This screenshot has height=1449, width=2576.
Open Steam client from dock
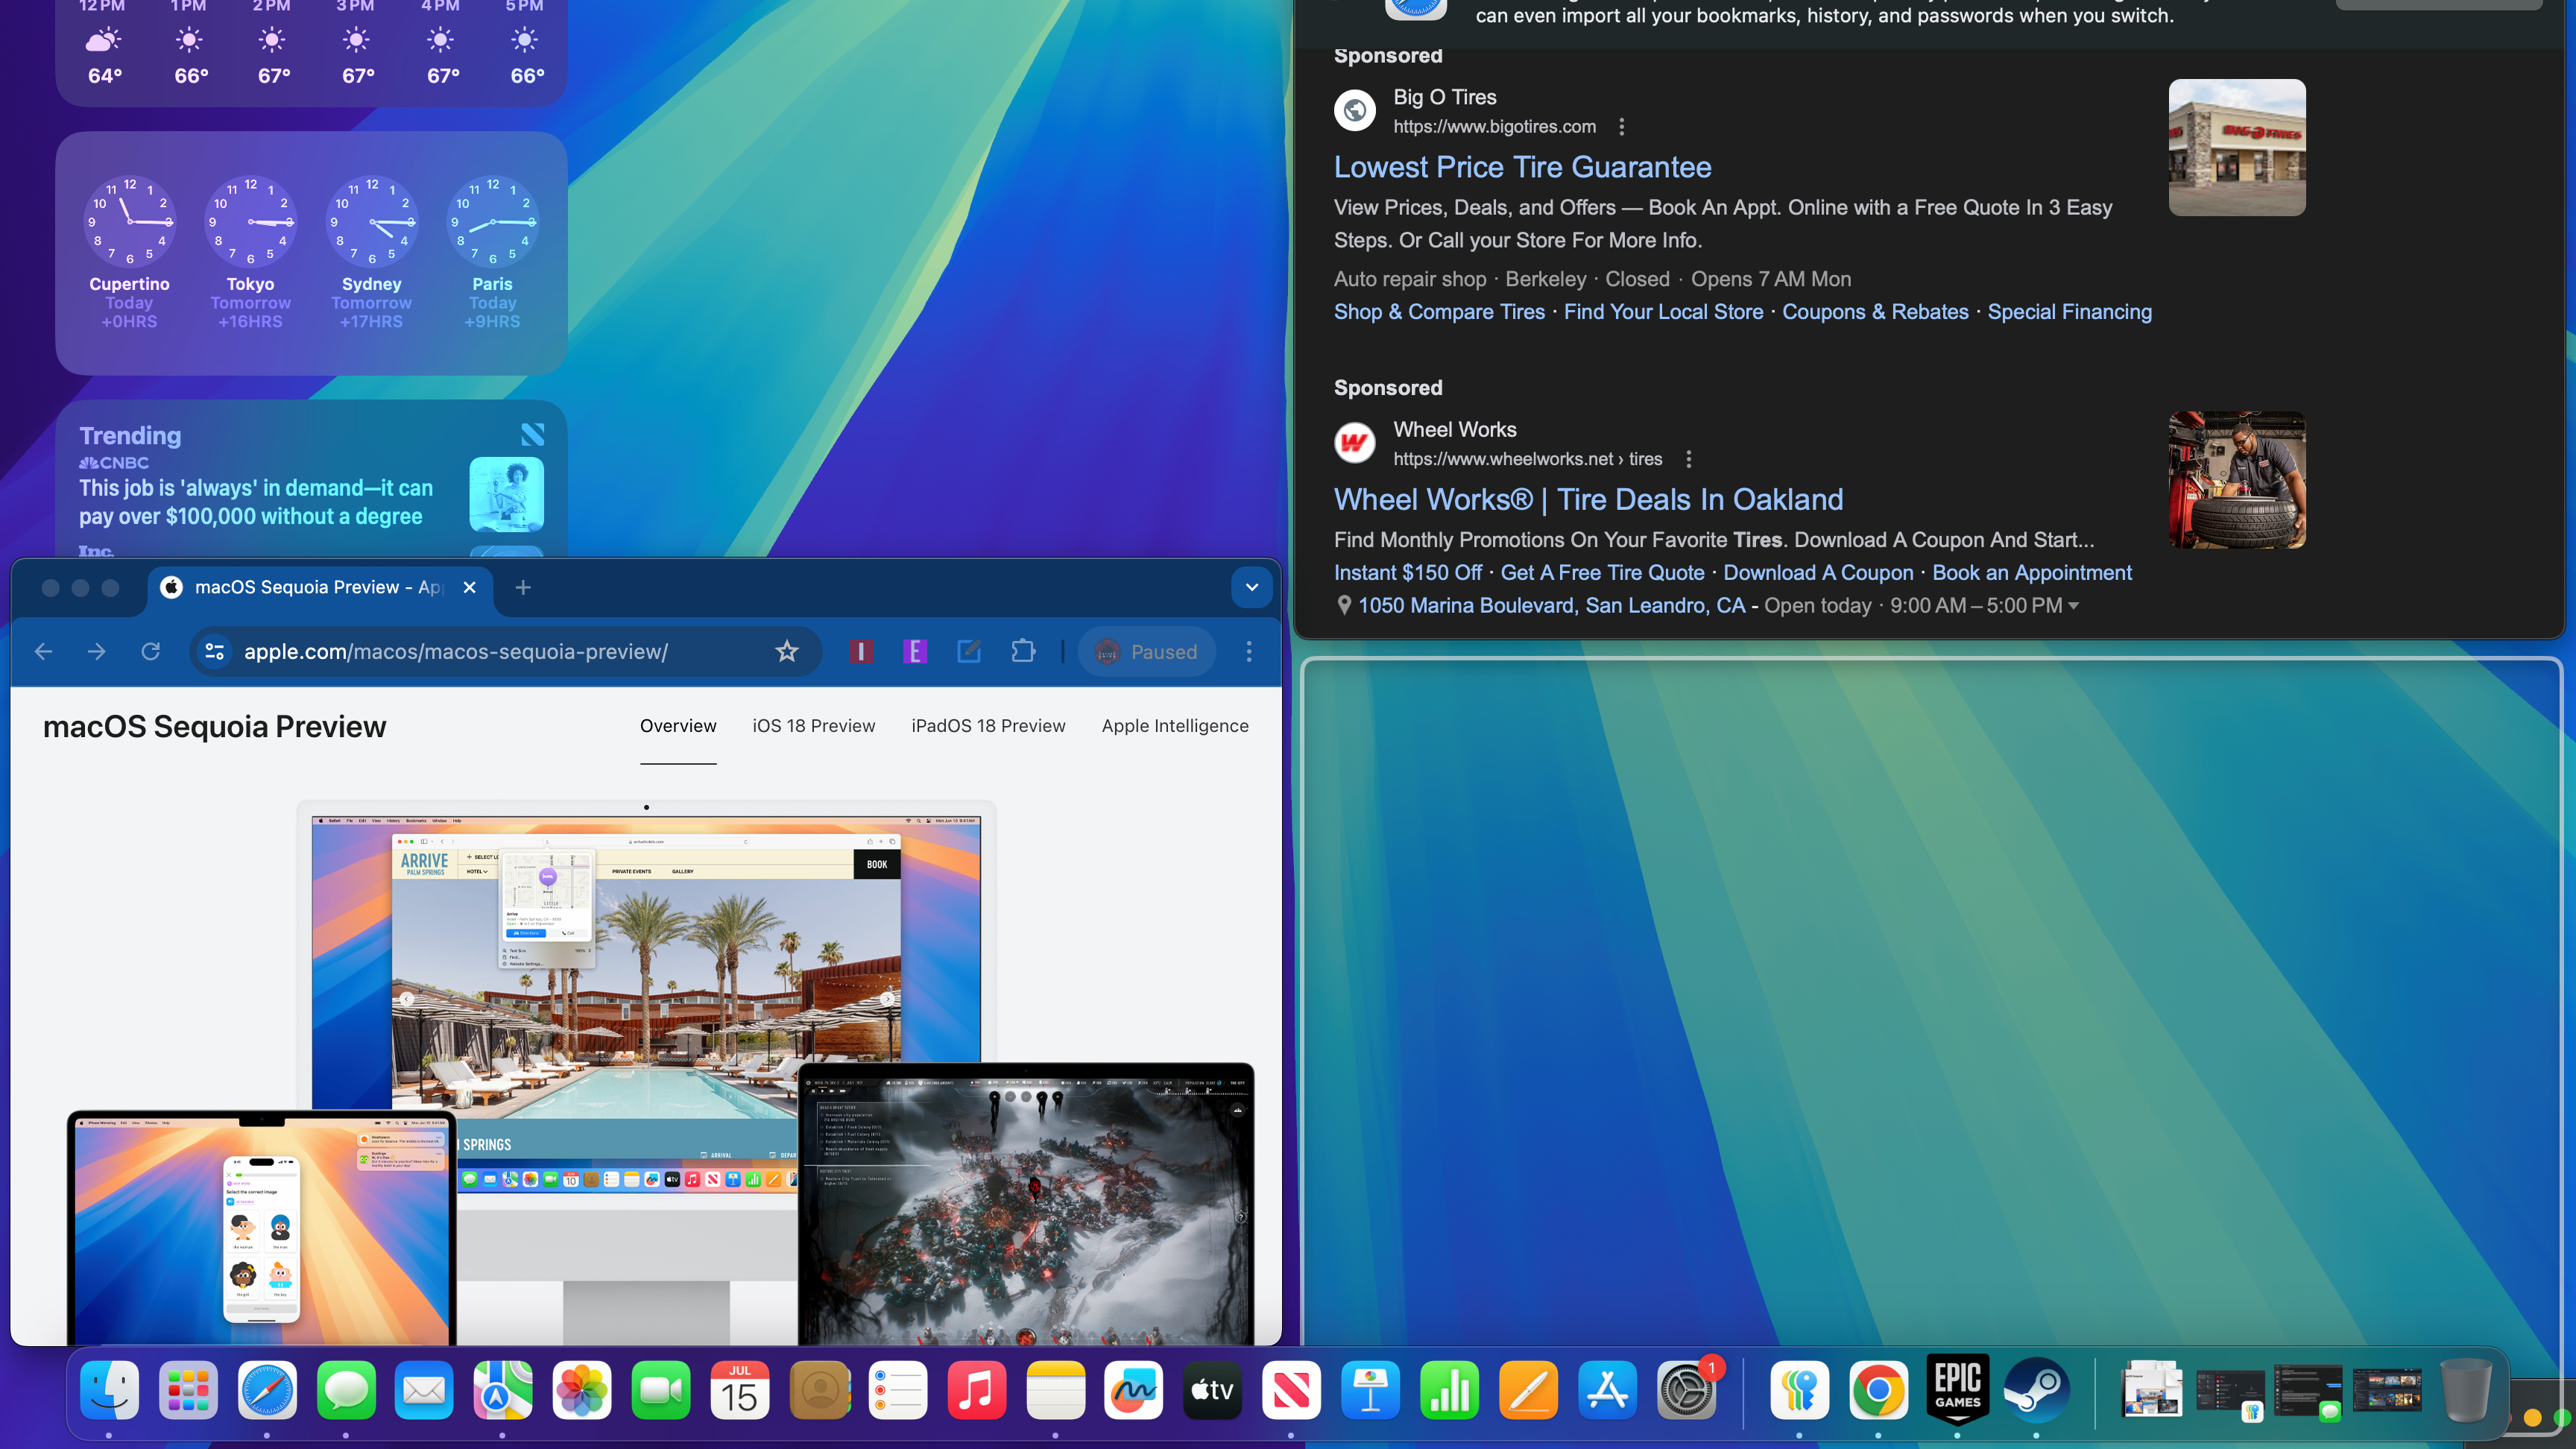pos(2035,1392)
